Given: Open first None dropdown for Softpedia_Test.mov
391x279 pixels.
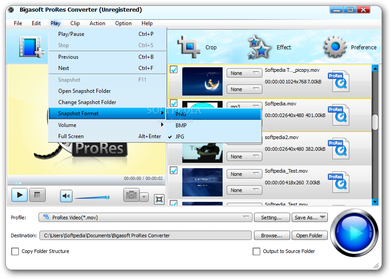Looking at the screenshot, I should click(245, 174).
